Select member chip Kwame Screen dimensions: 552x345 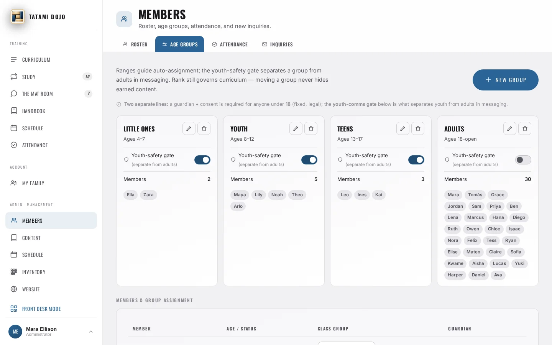click(x=455, y=263)
